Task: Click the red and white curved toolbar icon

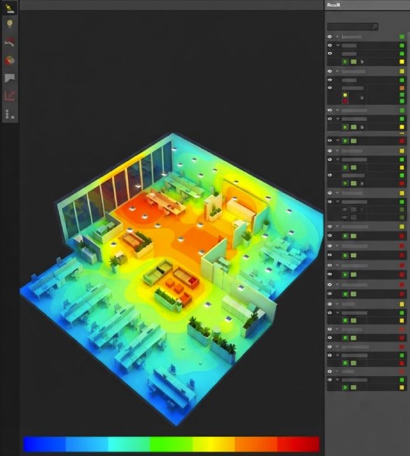Action: click(10, 42)
